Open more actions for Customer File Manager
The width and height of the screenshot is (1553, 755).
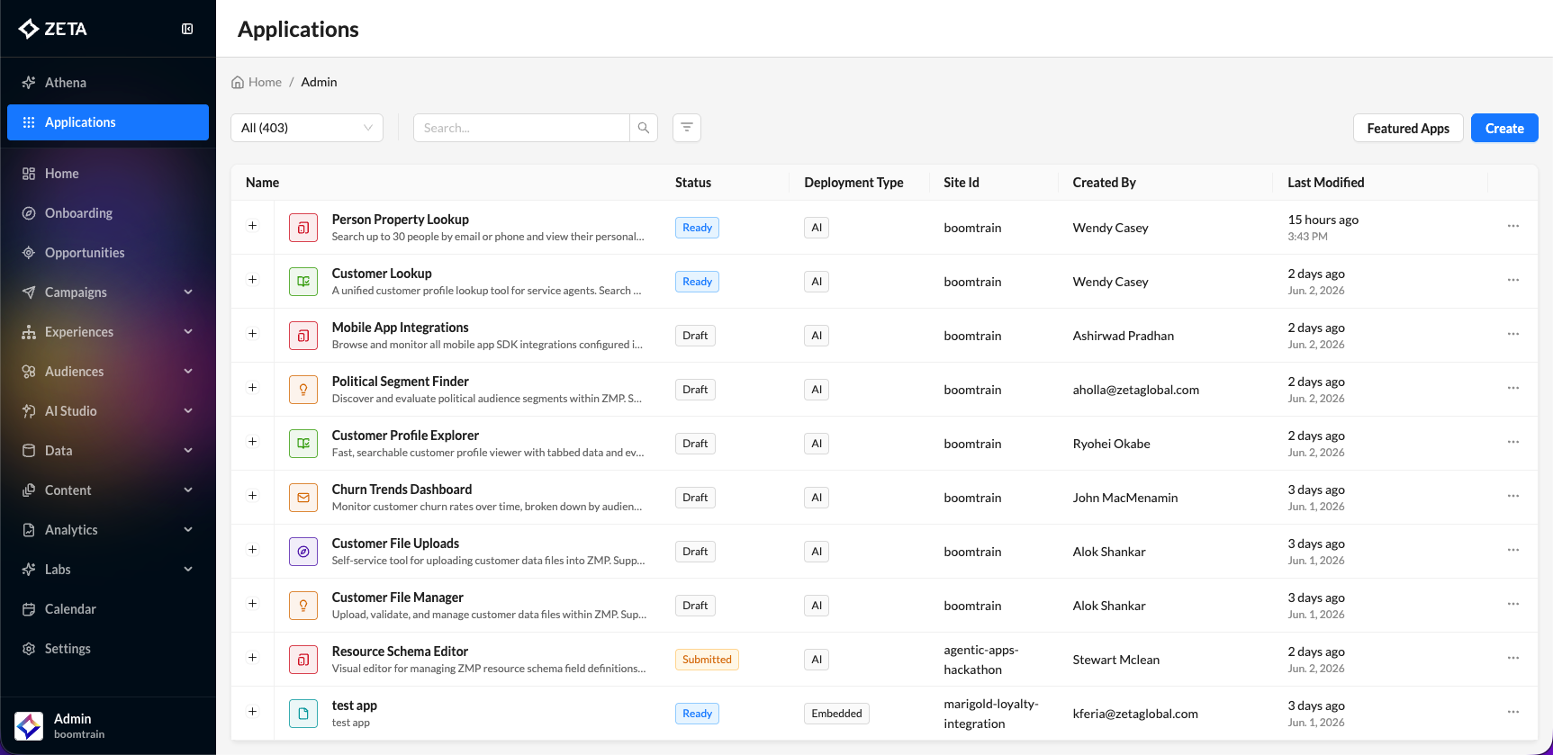tap(1513, 604)
